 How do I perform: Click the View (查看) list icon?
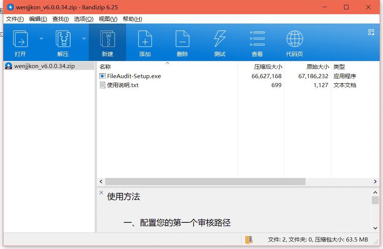pos(257,39)
